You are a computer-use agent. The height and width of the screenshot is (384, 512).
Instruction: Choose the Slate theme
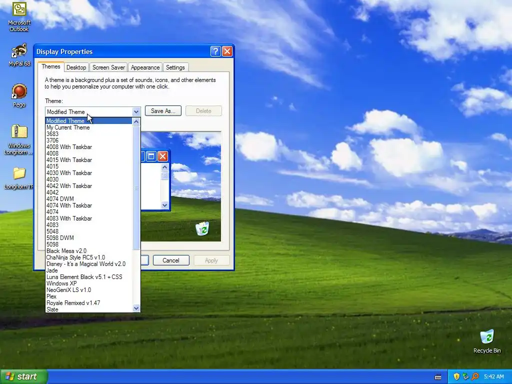coord(89,309)
